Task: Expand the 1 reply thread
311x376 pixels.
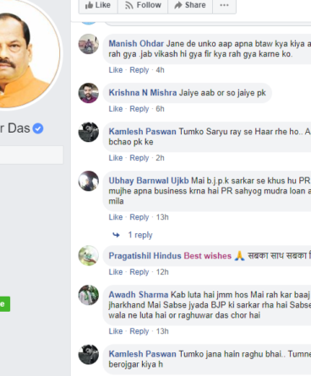Action: [x=140, y=235]
